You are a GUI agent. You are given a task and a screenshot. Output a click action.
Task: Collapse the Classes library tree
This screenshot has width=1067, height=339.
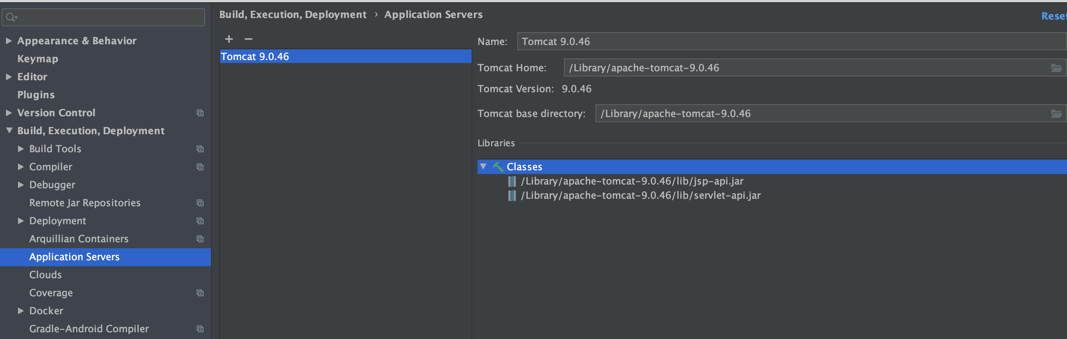click(x=483, y=166)
